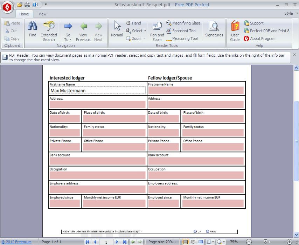The height and width of the screenshot is (245, 299).
Task: Open the User Guide
Action: [x=235, y=31]
